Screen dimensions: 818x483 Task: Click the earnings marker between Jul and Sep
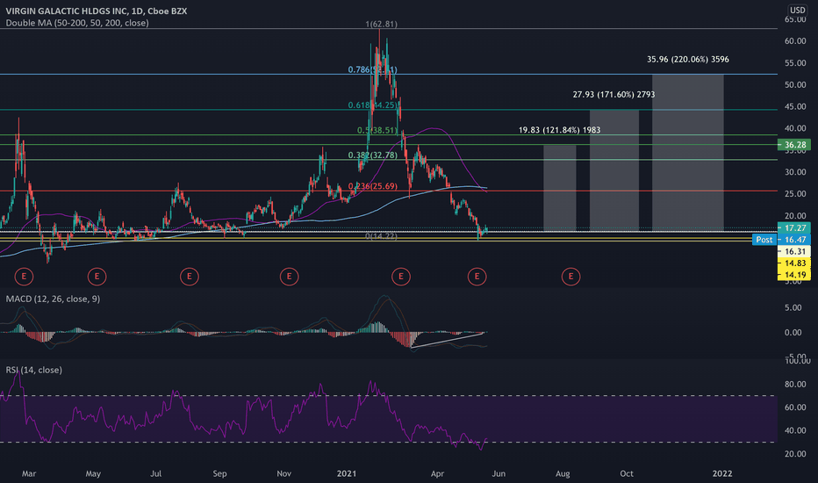(190, 277)
